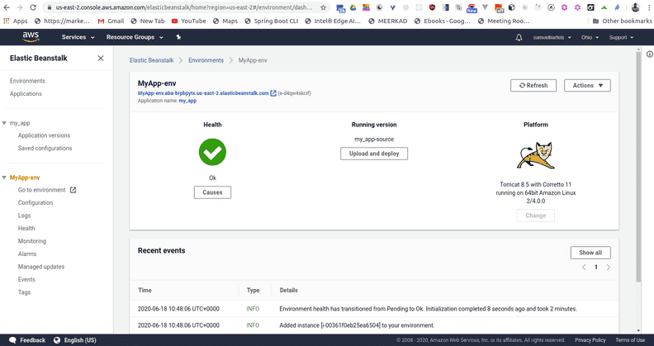Viewport: 654px width, 346px height.
Task: Click the Upload and deploy button
Action: point(374,154)
